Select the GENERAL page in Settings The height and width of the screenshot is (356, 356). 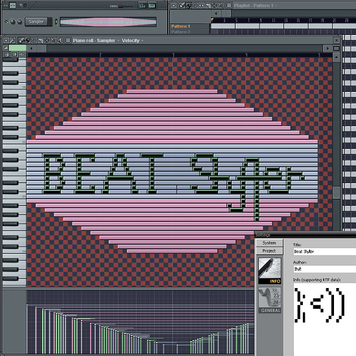(x=270, y=300)
